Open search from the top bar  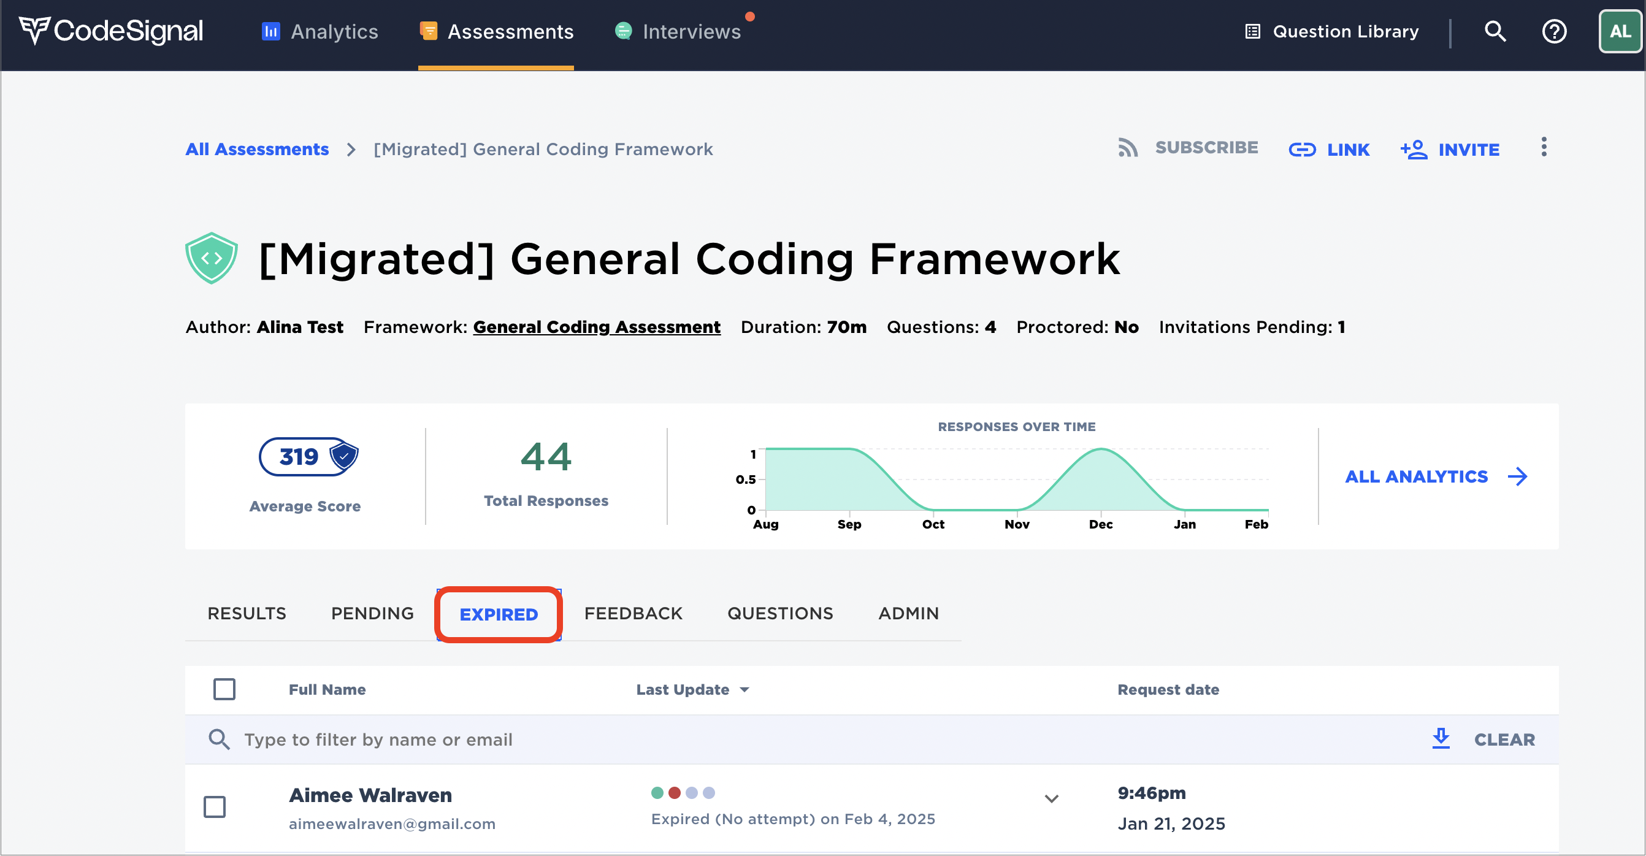pyautogui.click(x=1495, y=31)
